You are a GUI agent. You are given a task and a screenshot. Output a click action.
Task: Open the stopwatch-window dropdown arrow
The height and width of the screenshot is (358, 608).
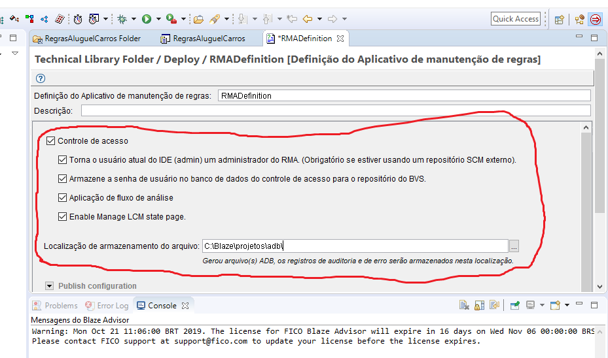coord(105,18)
